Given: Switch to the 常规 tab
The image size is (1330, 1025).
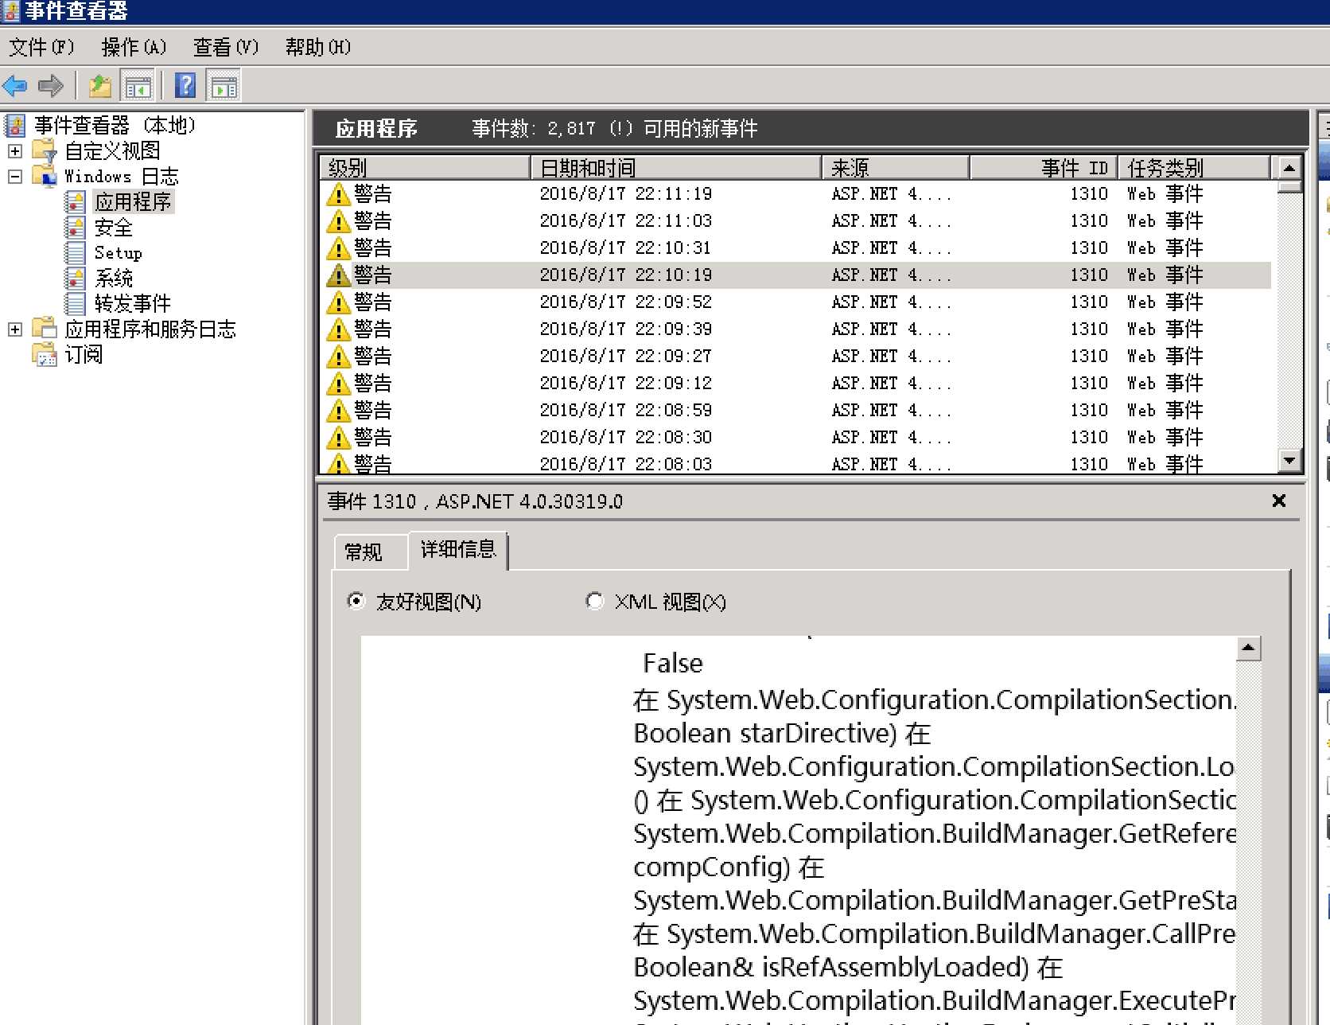Looking at the screenshot, I should click(x=364, y=551).
